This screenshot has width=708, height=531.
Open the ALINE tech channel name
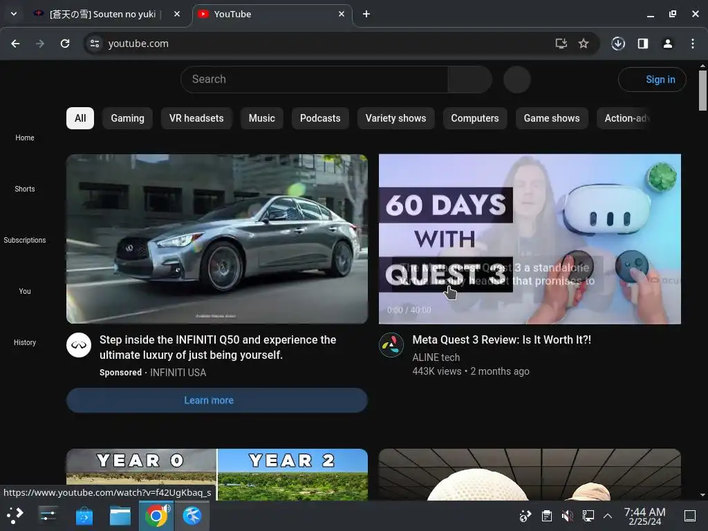pyautogui.click(x=436, y=357)
